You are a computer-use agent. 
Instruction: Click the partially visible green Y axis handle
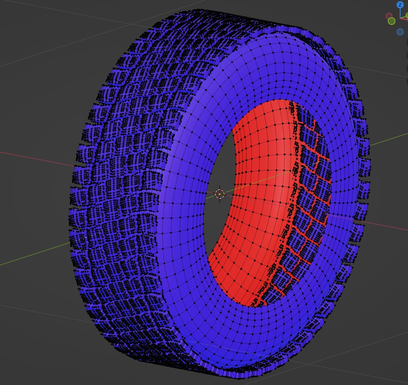point(406,16)
